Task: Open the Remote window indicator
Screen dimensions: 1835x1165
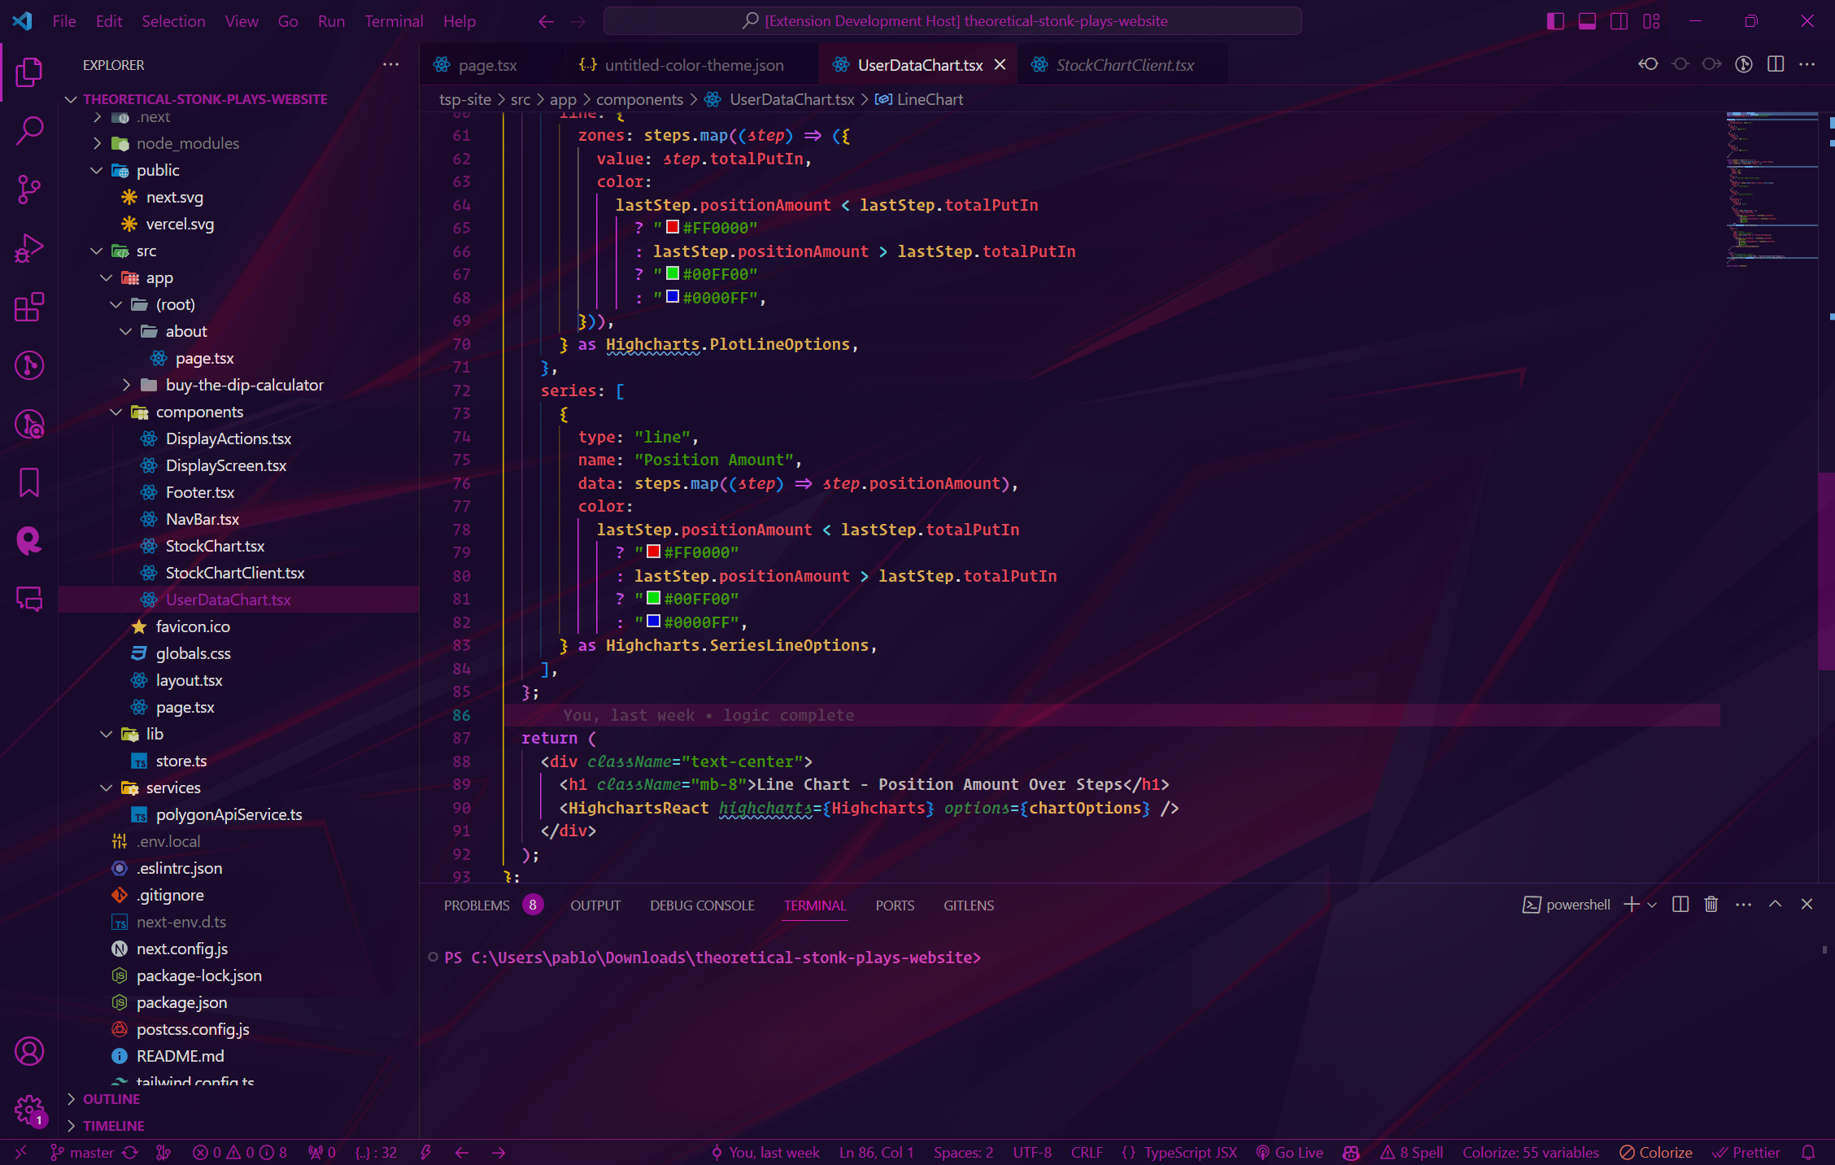Action: tap(21, 1152)
